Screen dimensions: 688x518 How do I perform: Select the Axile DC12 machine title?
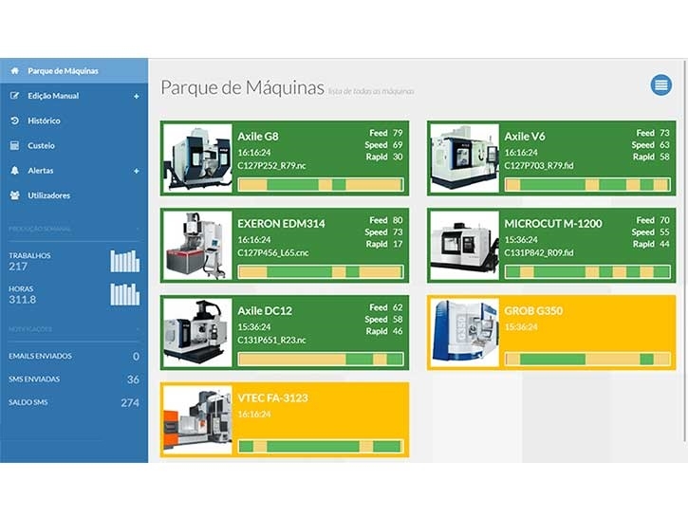(x=265, y=311)
